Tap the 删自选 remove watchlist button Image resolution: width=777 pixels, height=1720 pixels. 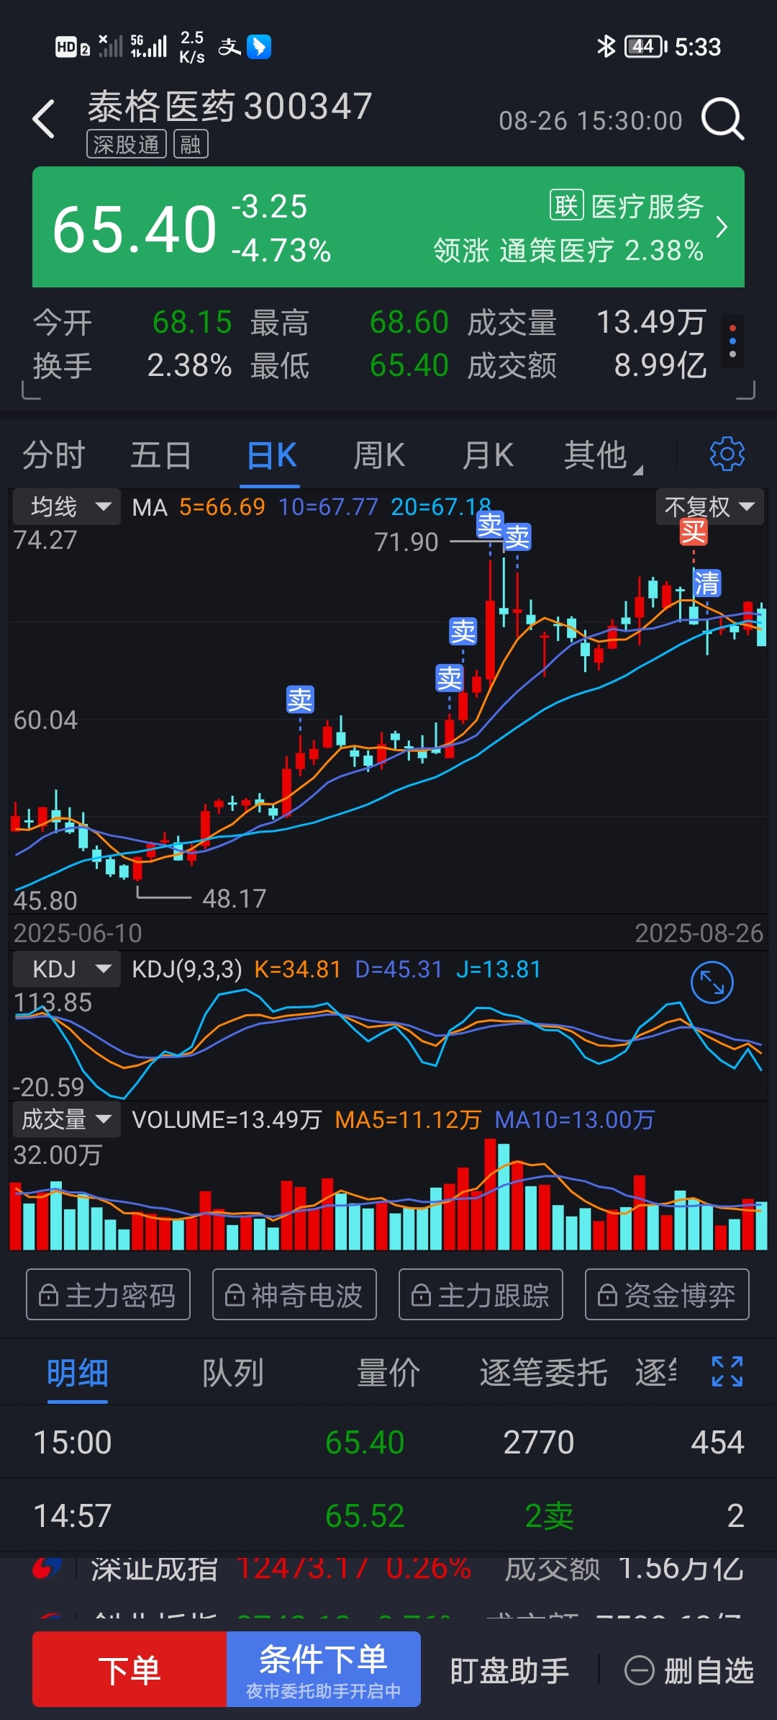(689, 1670)
